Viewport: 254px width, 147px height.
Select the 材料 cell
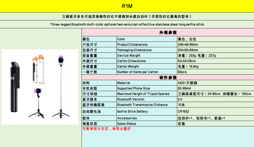99,83
